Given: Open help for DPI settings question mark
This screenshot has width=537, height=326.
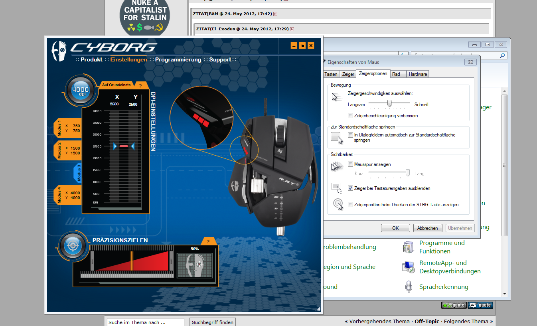Looking at the screenshot, I should point(140,85).
